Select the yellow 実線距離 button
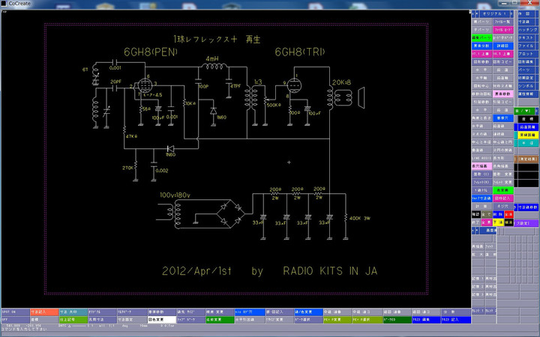Screen dimensions: 540x337 click(526, 133)
